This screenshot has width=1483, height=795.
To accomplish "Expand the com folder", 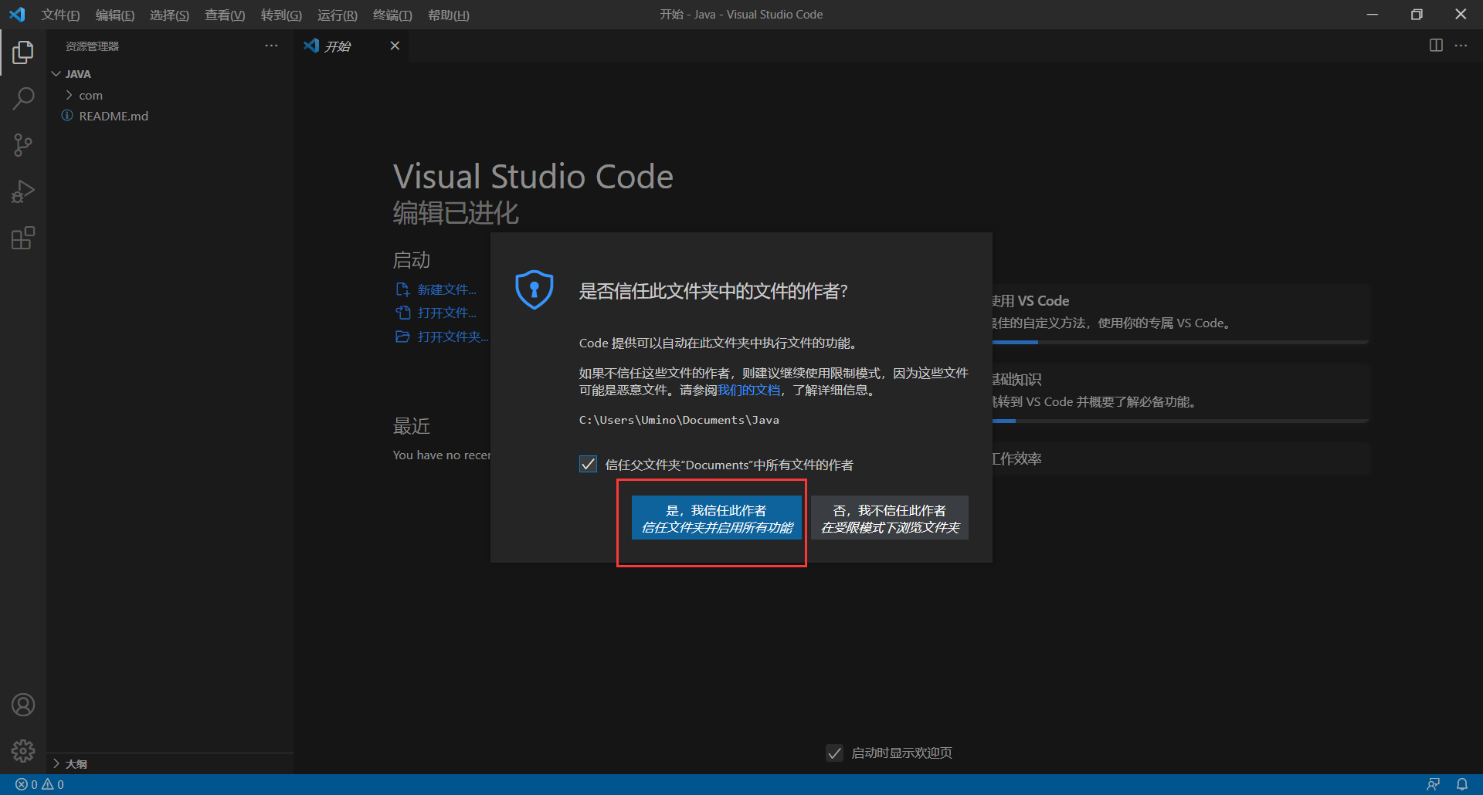I will click(x=69, y=95).
